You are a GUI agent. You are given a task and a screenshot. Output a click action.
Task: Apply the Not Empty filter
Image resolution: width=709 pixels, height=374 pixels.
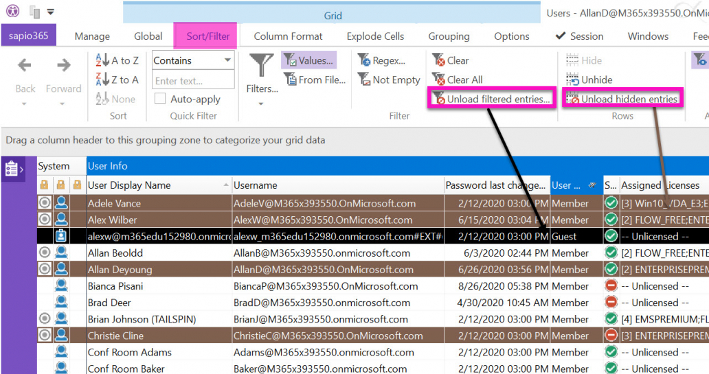(389, 80)
